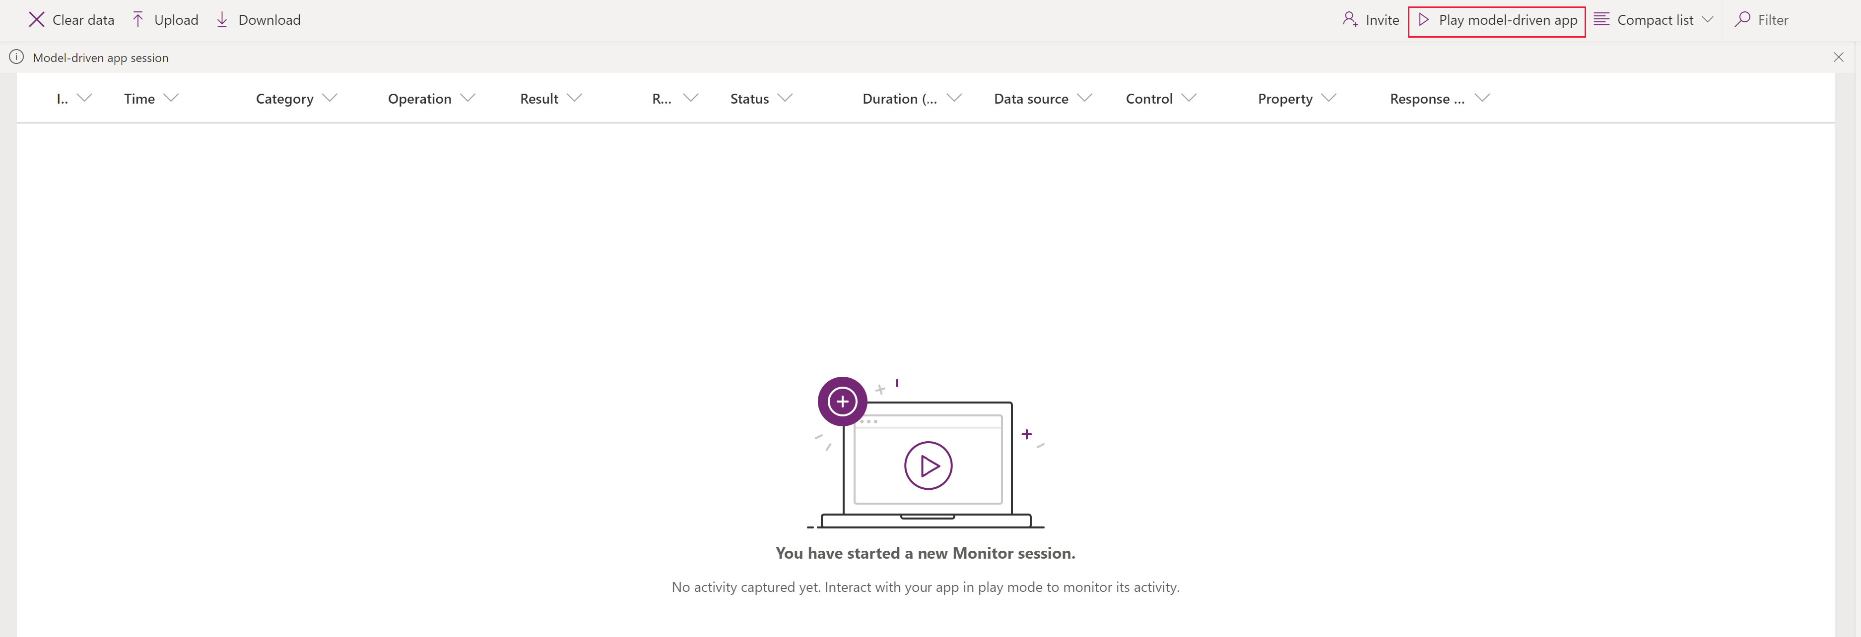The height and width of the screenshot is (637, 1861).
Task: Toggle the Data source column filter
Action: point(1088,99)
